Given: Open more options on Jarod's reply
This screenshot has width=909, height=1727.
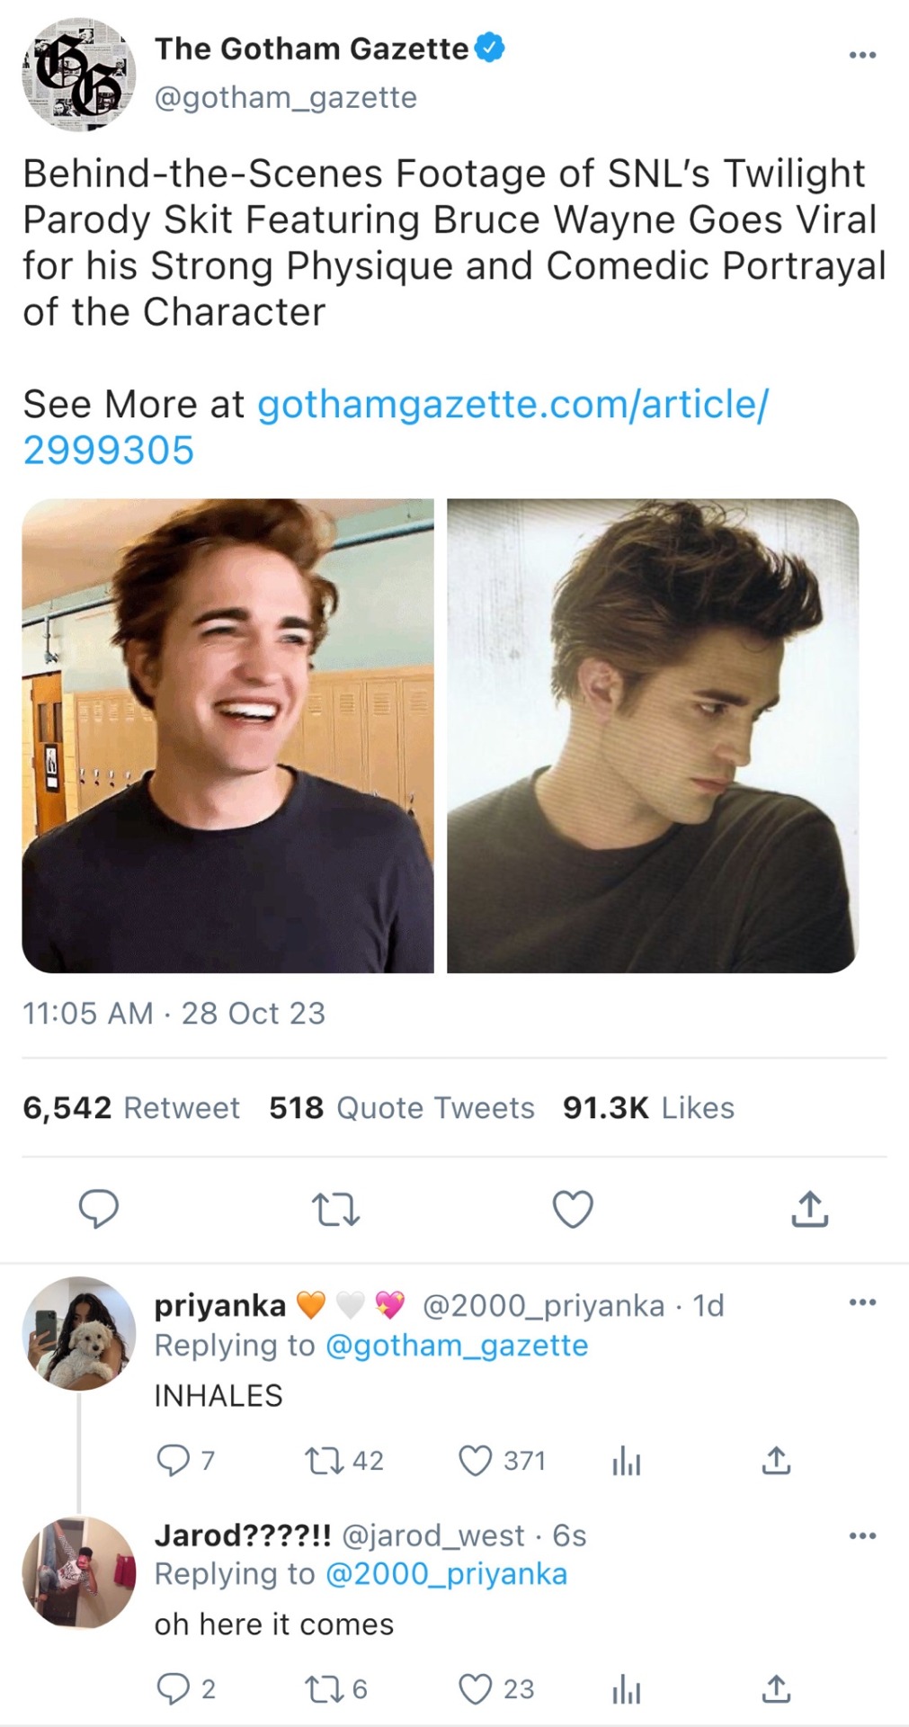Looking at the screenshot, I should pyautogui.click(x=861, y=1535).
